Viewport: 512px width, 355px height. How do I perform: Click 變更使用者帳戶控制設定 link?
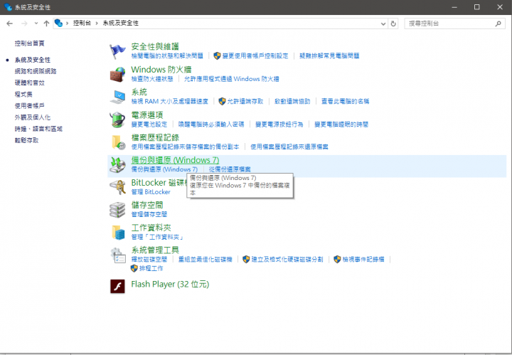255,55
